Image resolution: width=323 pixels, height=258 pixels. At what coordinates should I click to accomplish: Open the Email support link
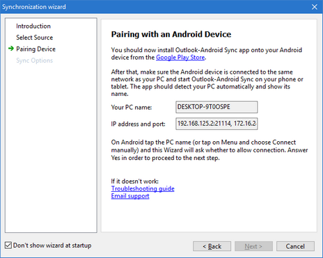click(130, 196)
